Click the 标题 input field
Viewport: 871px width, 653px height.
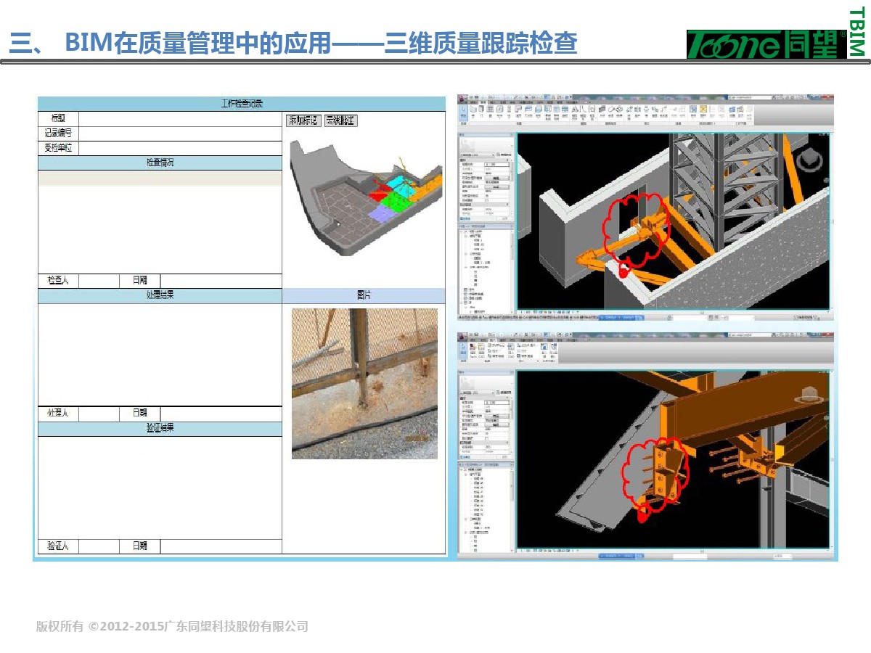coord(180,118)
